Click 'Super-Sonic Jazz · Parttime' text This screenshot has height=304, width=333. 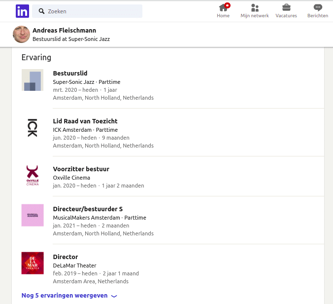click(x=87, y=82)
